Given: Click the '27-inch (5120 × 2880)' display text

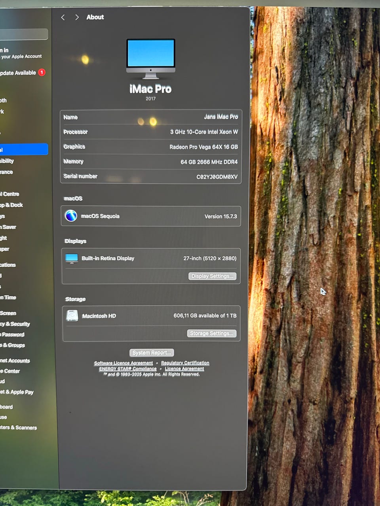Looking at the screenshot, I should pos(210,258).
